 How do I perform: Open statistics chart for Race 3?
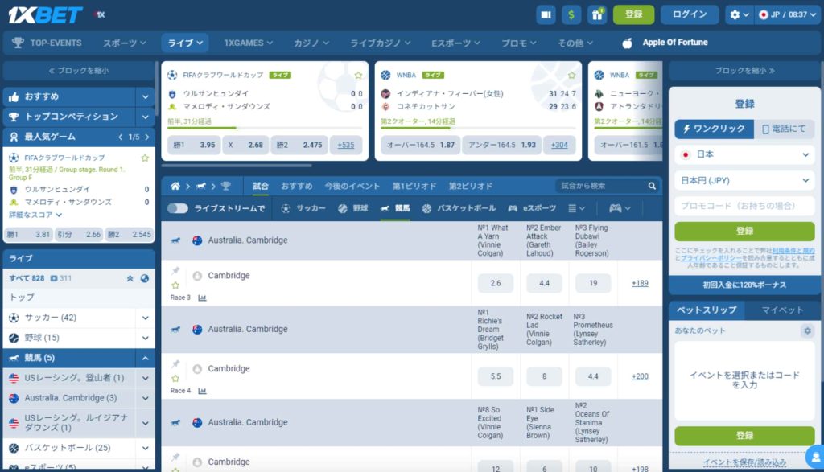click(202, 298)
